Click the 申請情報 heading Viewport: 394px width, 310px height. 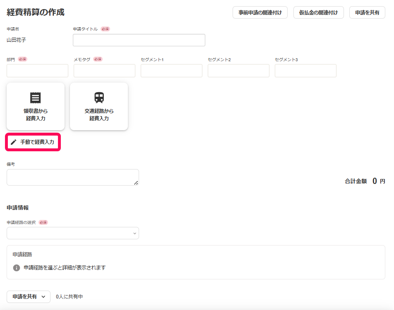click(17, 207)
